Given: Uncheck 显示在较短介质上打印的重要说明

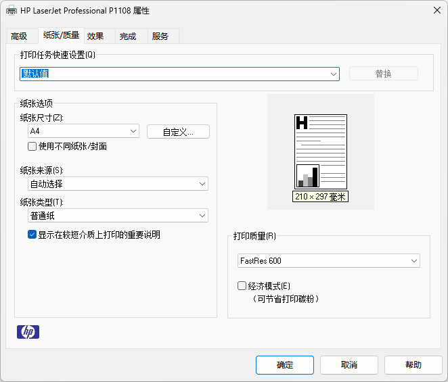Looking at the screenshot, I should click(x=32, y=235).
